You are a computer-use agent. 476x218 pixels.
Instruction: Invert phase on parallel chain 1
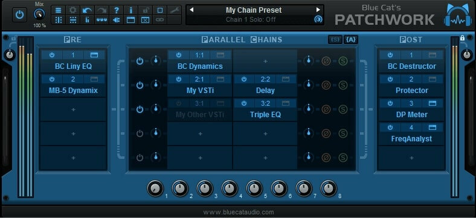326,61
